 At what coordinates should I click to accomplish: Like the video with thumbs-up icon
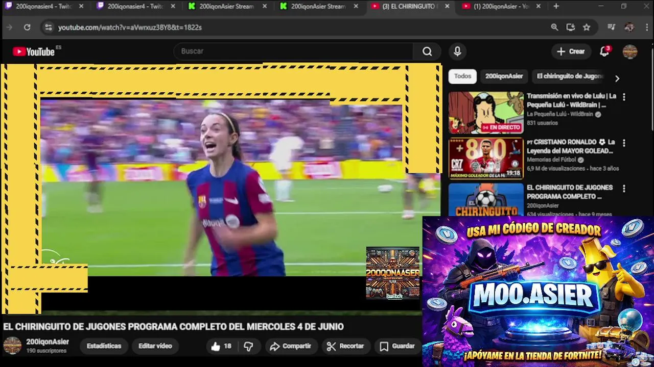coord(221,347)
